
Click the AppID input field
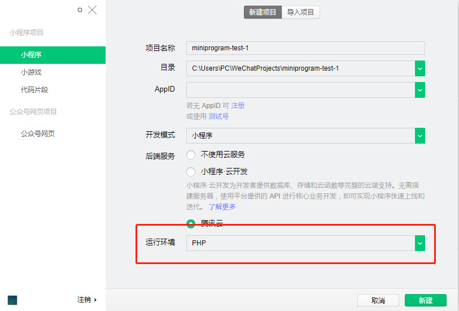(x=300, y=90)
